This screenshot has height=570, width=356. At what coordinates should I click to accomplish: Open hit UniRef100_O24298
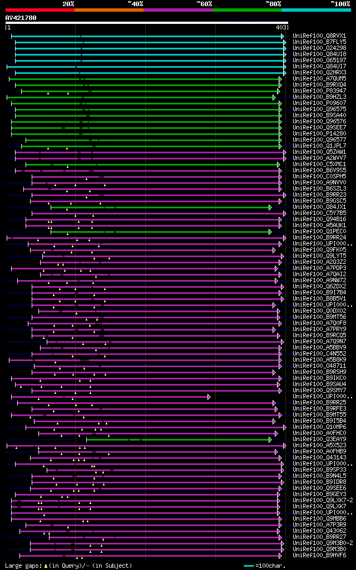(x=319, y=48)
